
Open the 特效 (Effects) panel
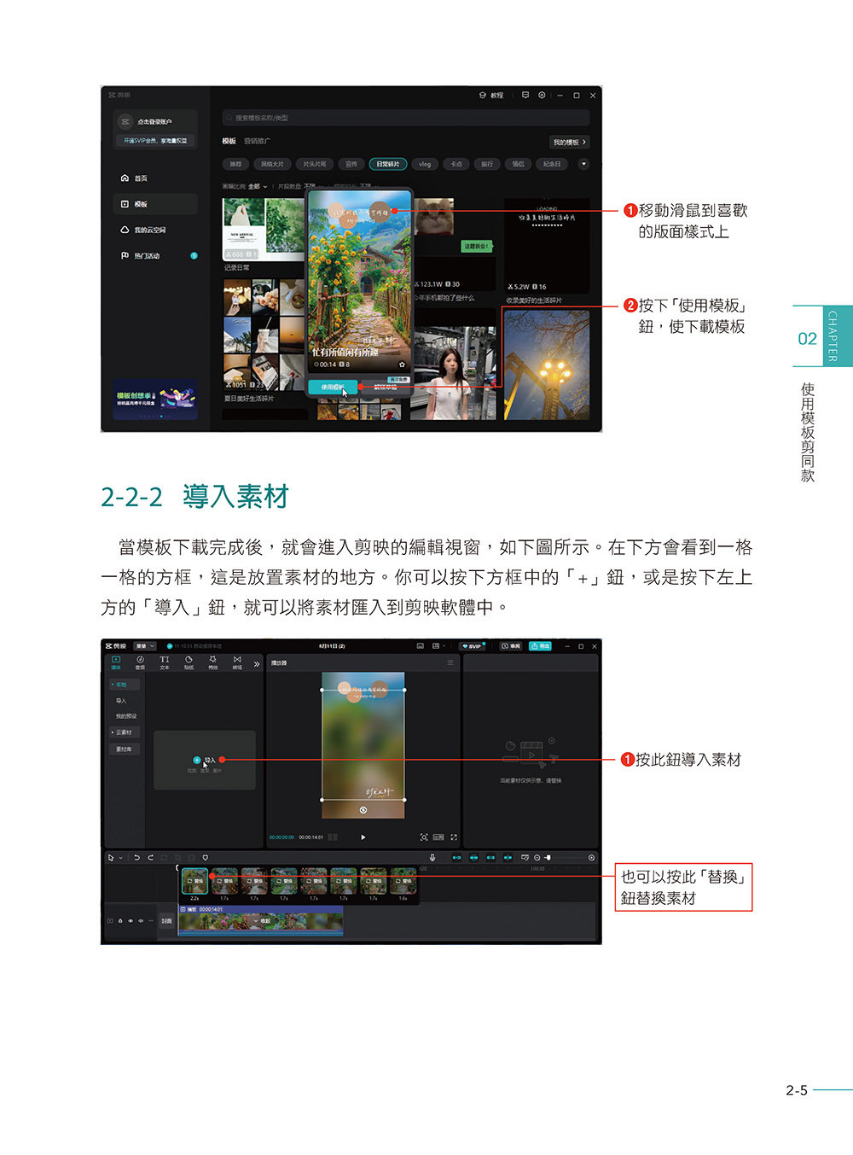pyautogui.click(x=213, y=662)
